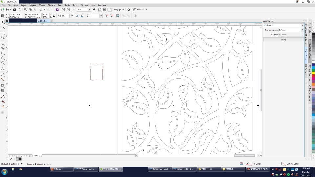Open the Layout menu
Viewport: 315px width, 177px height.
(24, 5)
